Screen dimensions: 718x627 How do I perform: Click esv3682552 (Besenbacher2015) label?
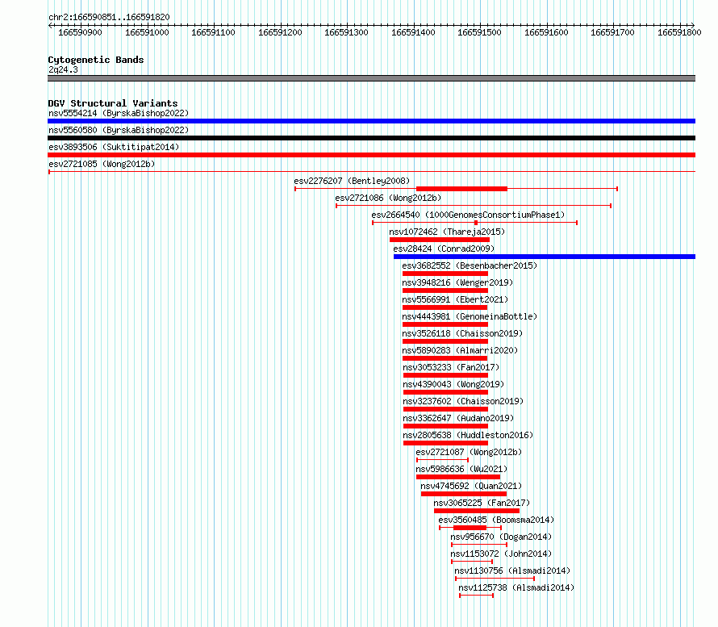click(x=470, y=265)
